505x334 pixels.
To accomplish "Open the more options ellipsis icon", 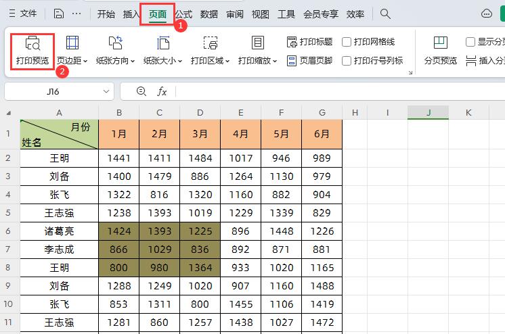I will [x=76, y=14].
